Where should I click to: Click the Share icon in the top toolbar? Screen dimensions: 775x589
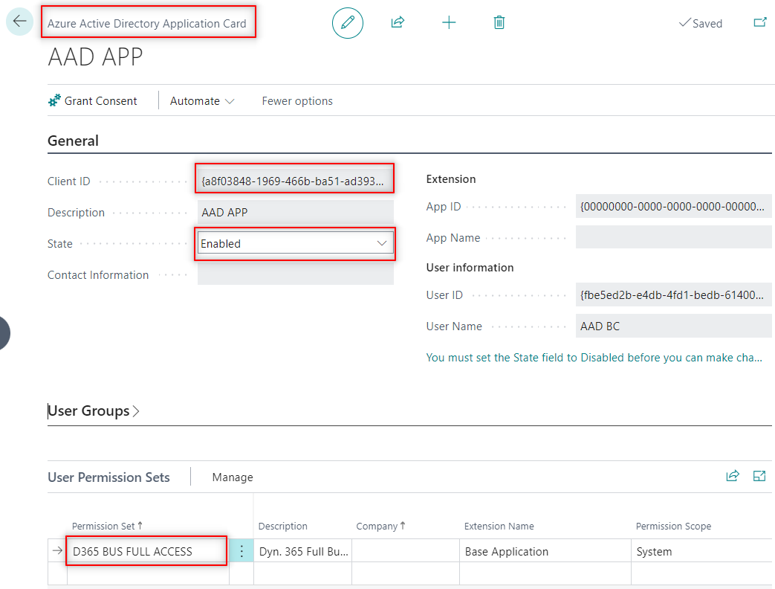coord(398,22)
